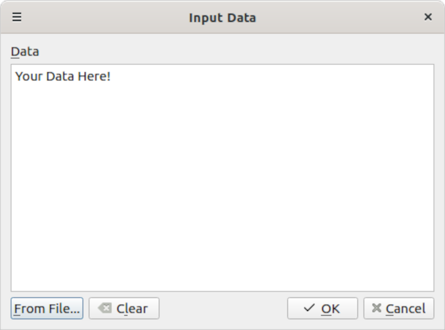The image size is (445, 330).
Task: Click the backspace icon on Clear
Action: coord(105,308)
